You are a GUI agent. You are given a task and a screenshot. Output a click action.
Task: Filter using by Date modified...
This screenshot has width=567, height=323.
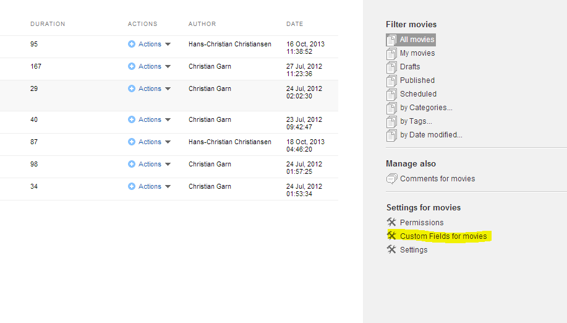[x=431, y=135]
